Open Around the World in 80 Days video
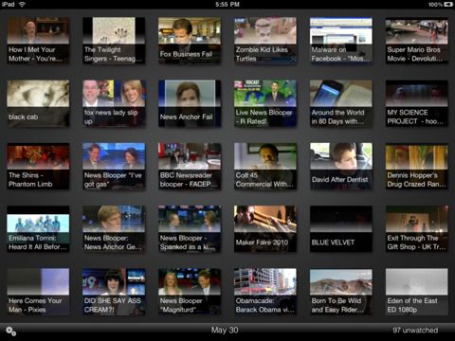Viewport: 455px width, 341px height. [x=341, y=103]
